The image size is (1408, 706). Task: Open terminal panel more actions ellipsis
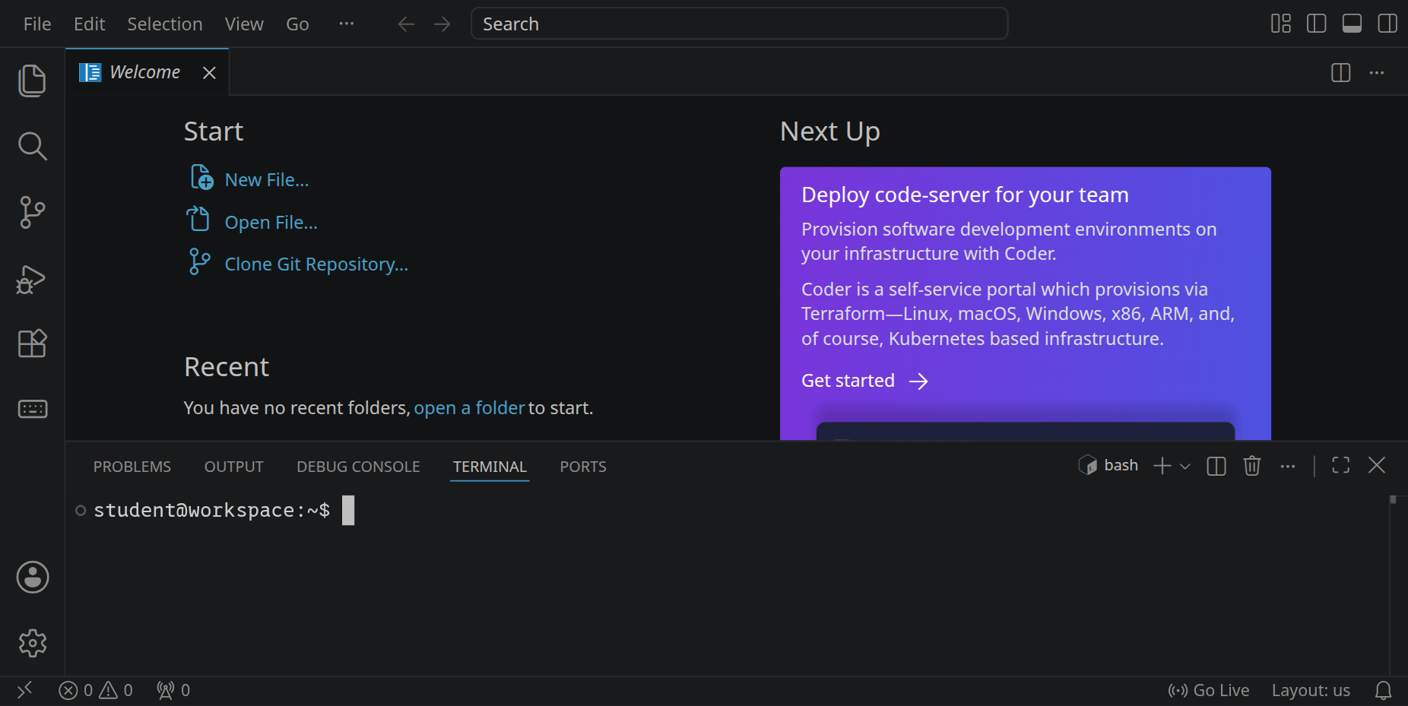click(x=1288, y=466)
